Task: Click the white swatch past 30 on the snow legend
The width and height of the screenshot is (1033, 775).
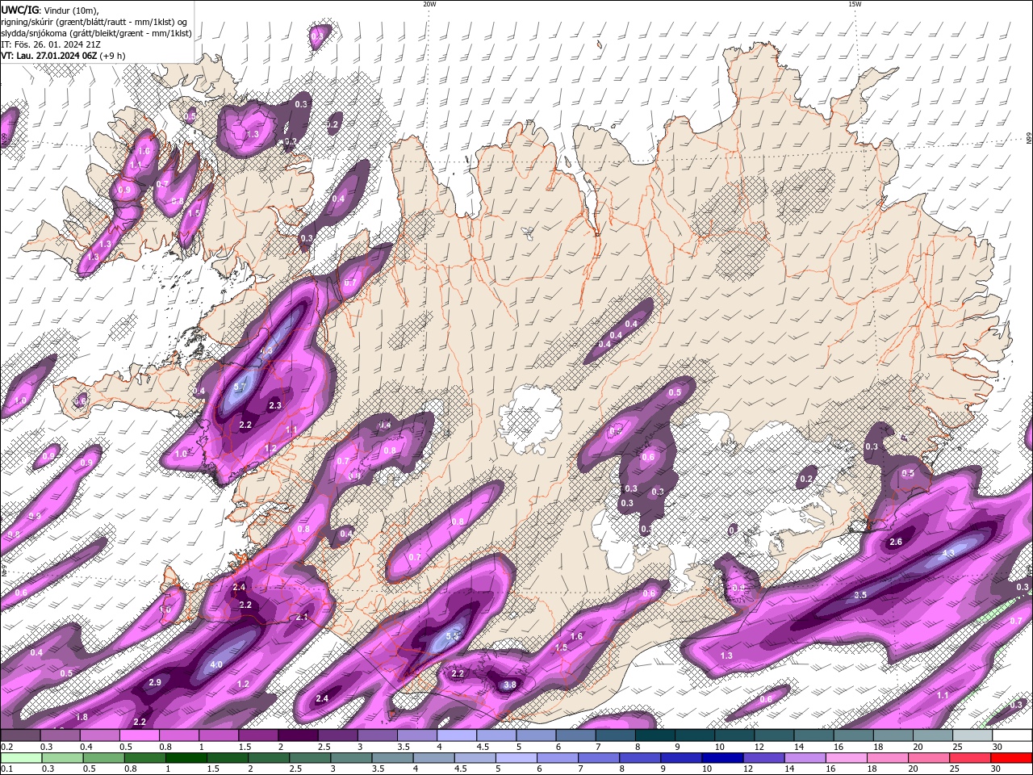Action: [1011, 735]
